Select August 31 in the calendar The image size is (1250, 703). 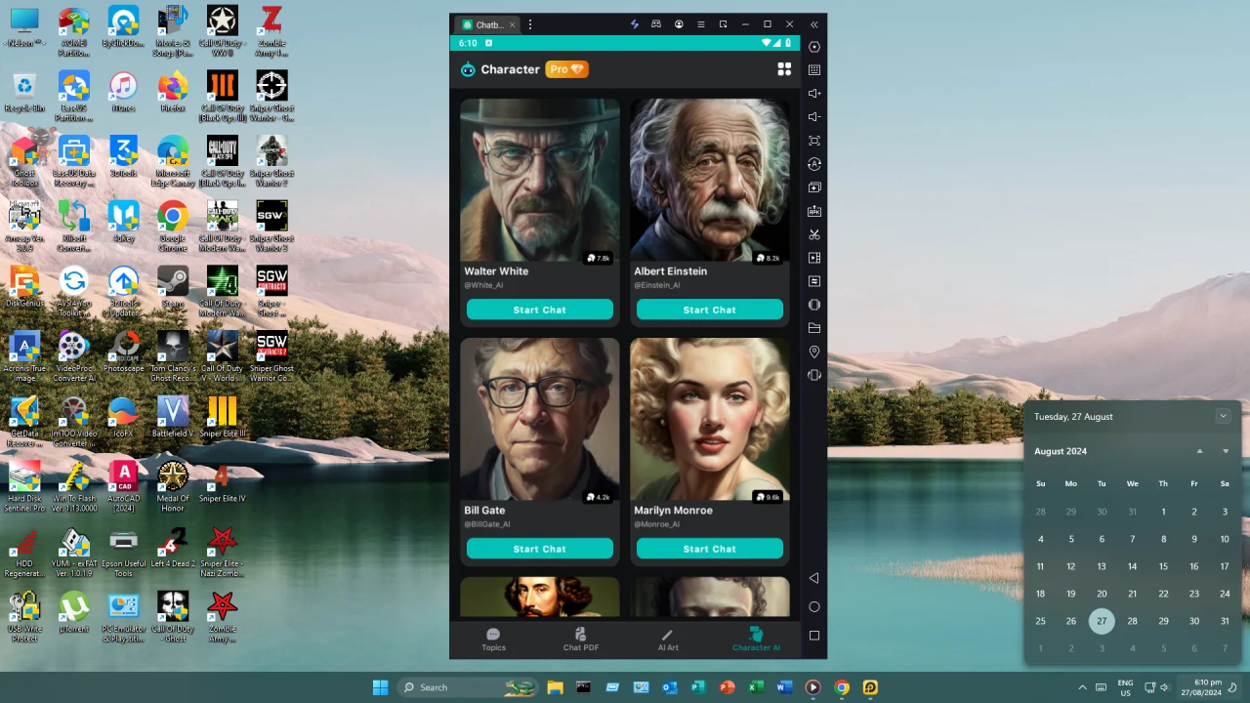[1225, 621]
